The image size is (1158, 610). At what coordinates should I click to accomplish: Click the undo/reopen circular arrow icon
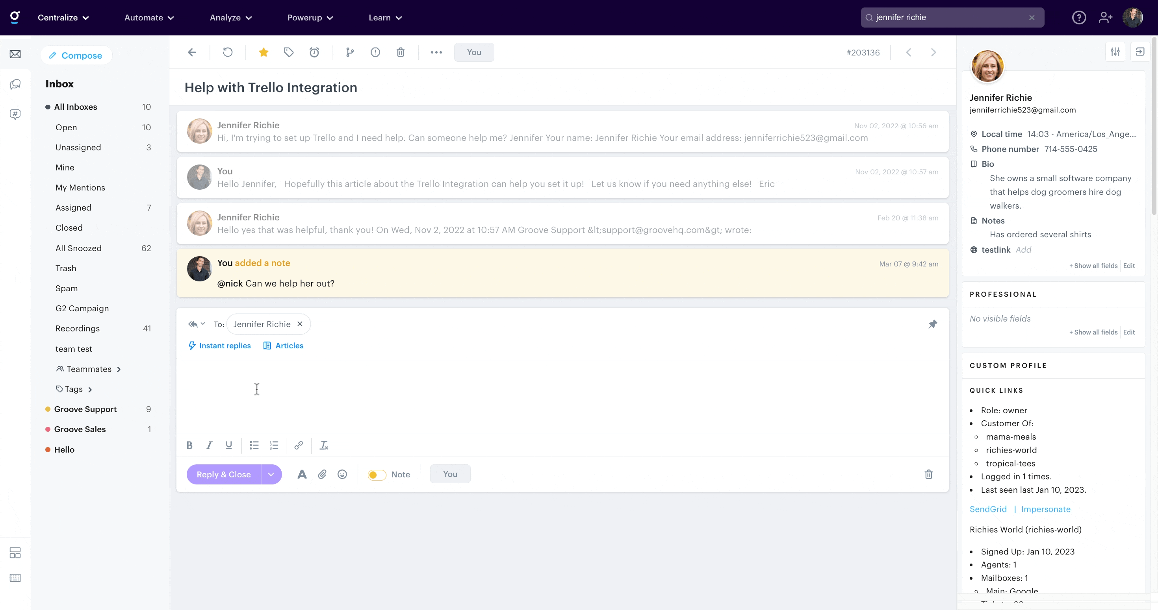tap(228, 53)
